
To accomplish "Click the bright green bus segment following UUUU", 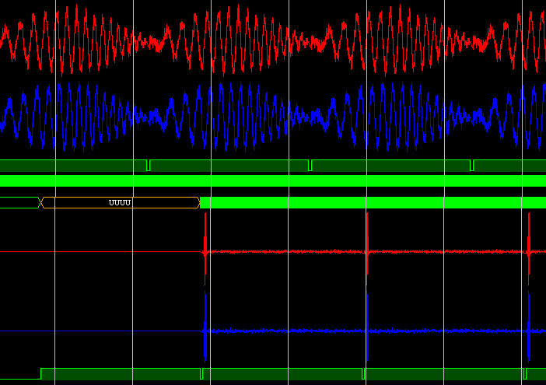I will click(x=373, y=202).
